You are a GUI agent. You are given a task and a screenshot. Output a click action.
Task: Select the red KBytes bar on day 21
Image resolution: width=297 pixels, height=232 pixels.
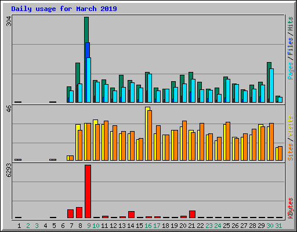[192, 214]
